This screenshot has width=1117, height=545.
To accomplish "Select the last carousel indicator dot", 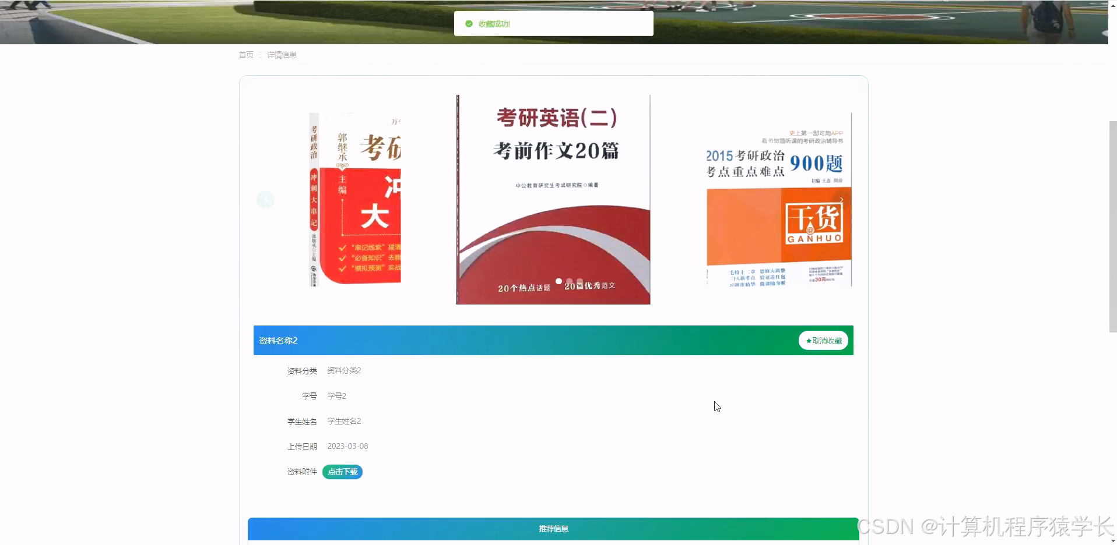I will pyautogui.click(x=580, y=281).
